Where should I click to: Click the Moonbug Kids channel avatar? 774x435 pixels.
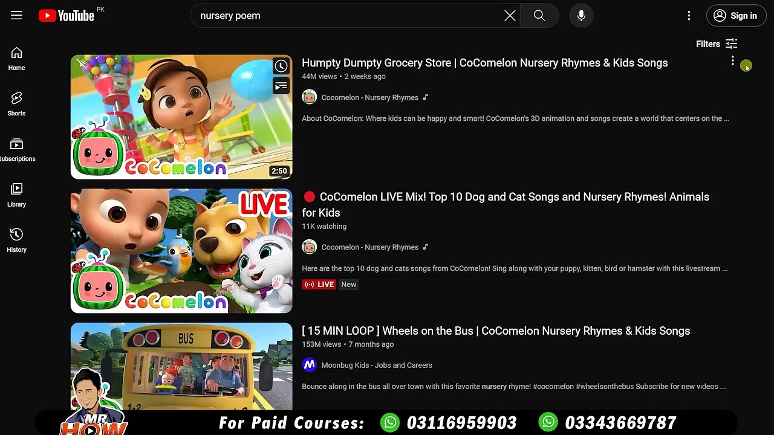pos(309,365)
